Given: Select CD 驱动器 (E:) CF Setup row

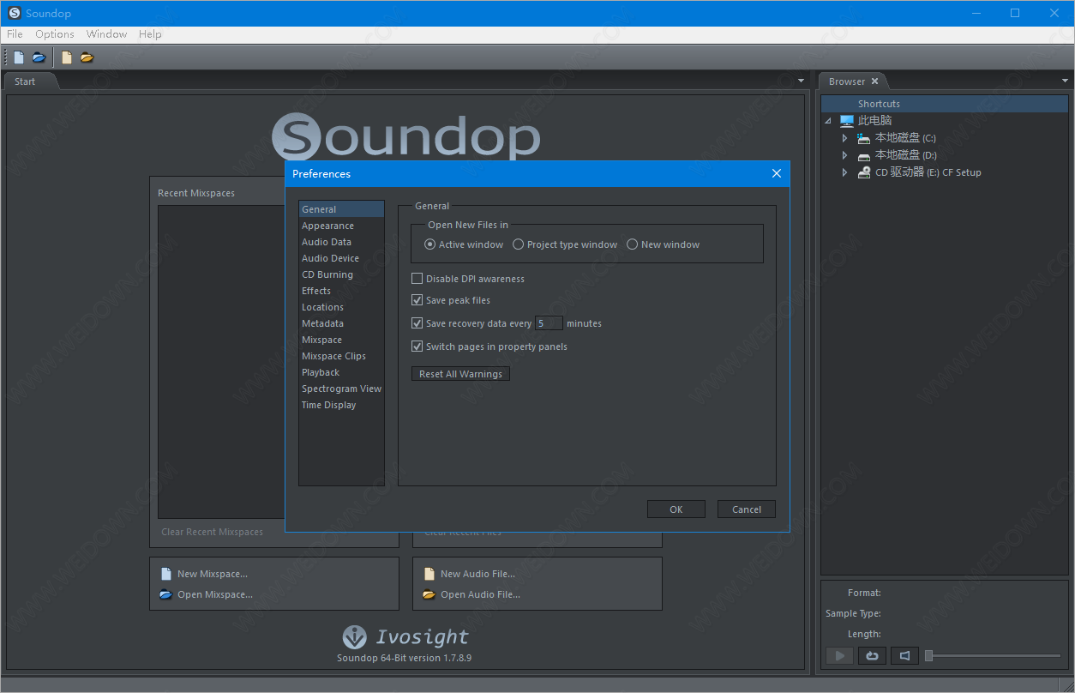Looking at the screenshot, I should (x=945, y=172).
